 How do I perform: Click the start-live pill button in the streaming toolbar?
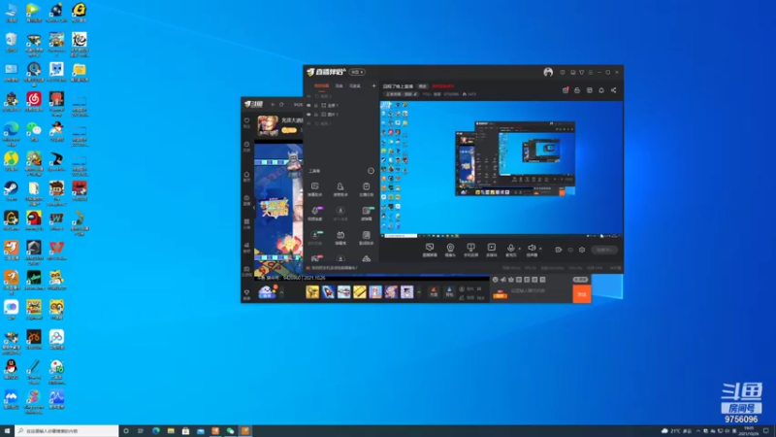point(604,250)
